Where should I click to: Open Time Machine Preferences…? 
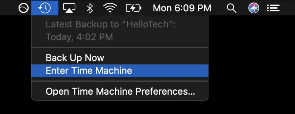(x=120, y=91)
